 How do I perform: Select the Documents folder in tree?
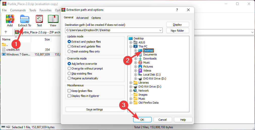(150, 54)
